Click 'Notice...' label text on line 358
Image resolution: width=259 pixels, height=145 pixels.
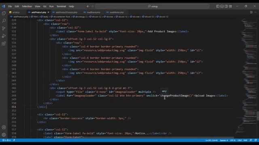pos(142,133)
